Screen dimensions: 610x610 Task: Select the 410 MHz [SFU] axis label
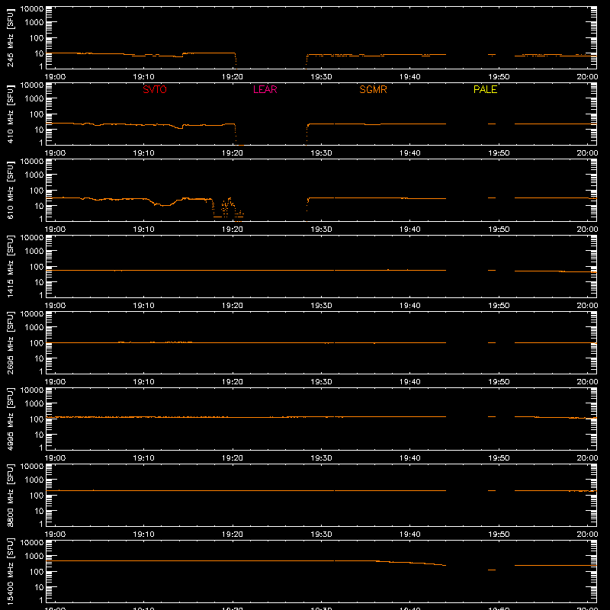click(10, 114)
